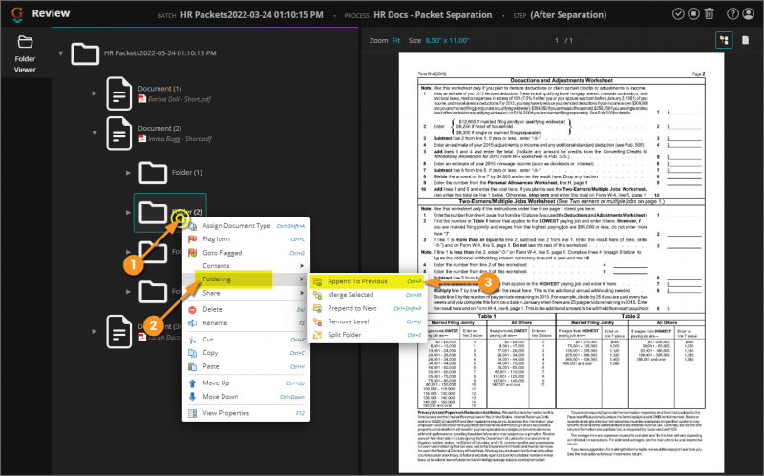The image size is (764, 476).
Task: Click the blue Move Down arrow icon
Action: click(x=193, y=397)
